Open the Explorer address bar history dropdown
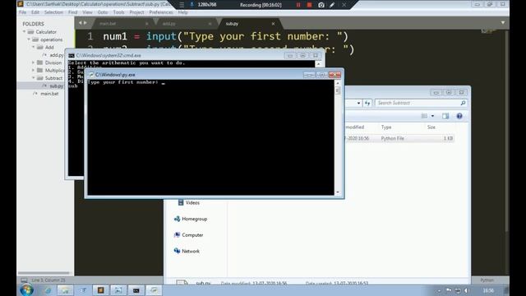This screenshot has height=296, width=526. pos(358,103)
